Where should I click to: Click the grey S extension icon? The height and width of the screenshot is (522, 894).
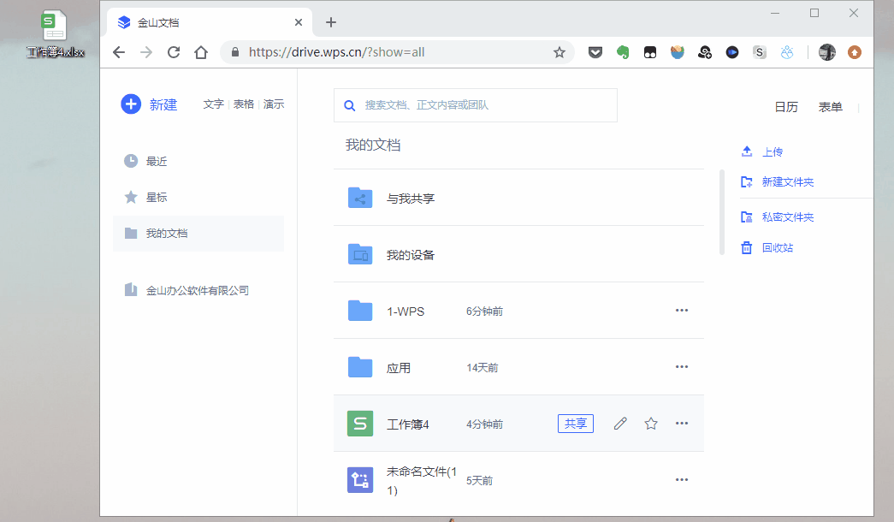click(x=759, y=52)
